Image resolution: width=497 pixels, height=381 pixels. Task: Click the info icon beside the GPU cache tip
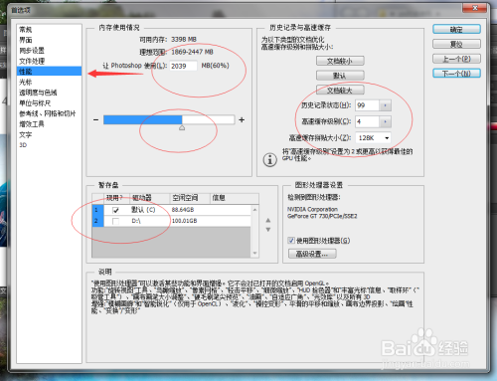269,160
